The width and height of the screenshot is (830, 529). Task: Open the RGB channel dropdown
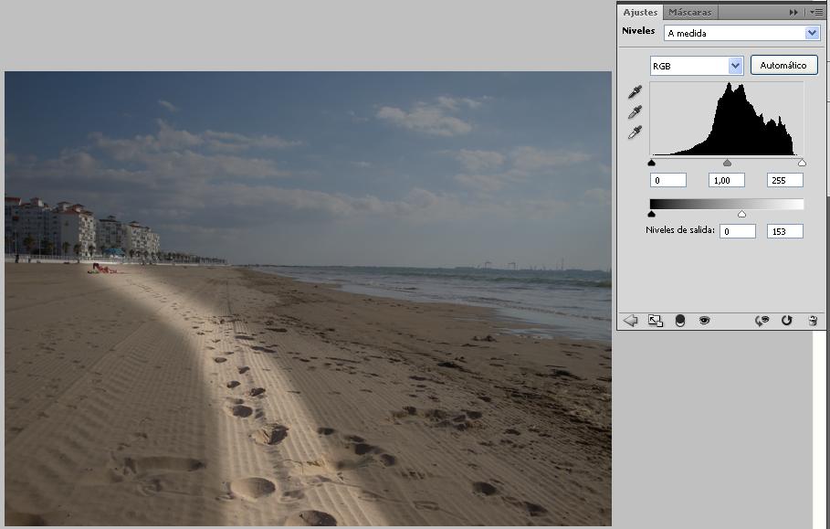[x=735, y=66]
